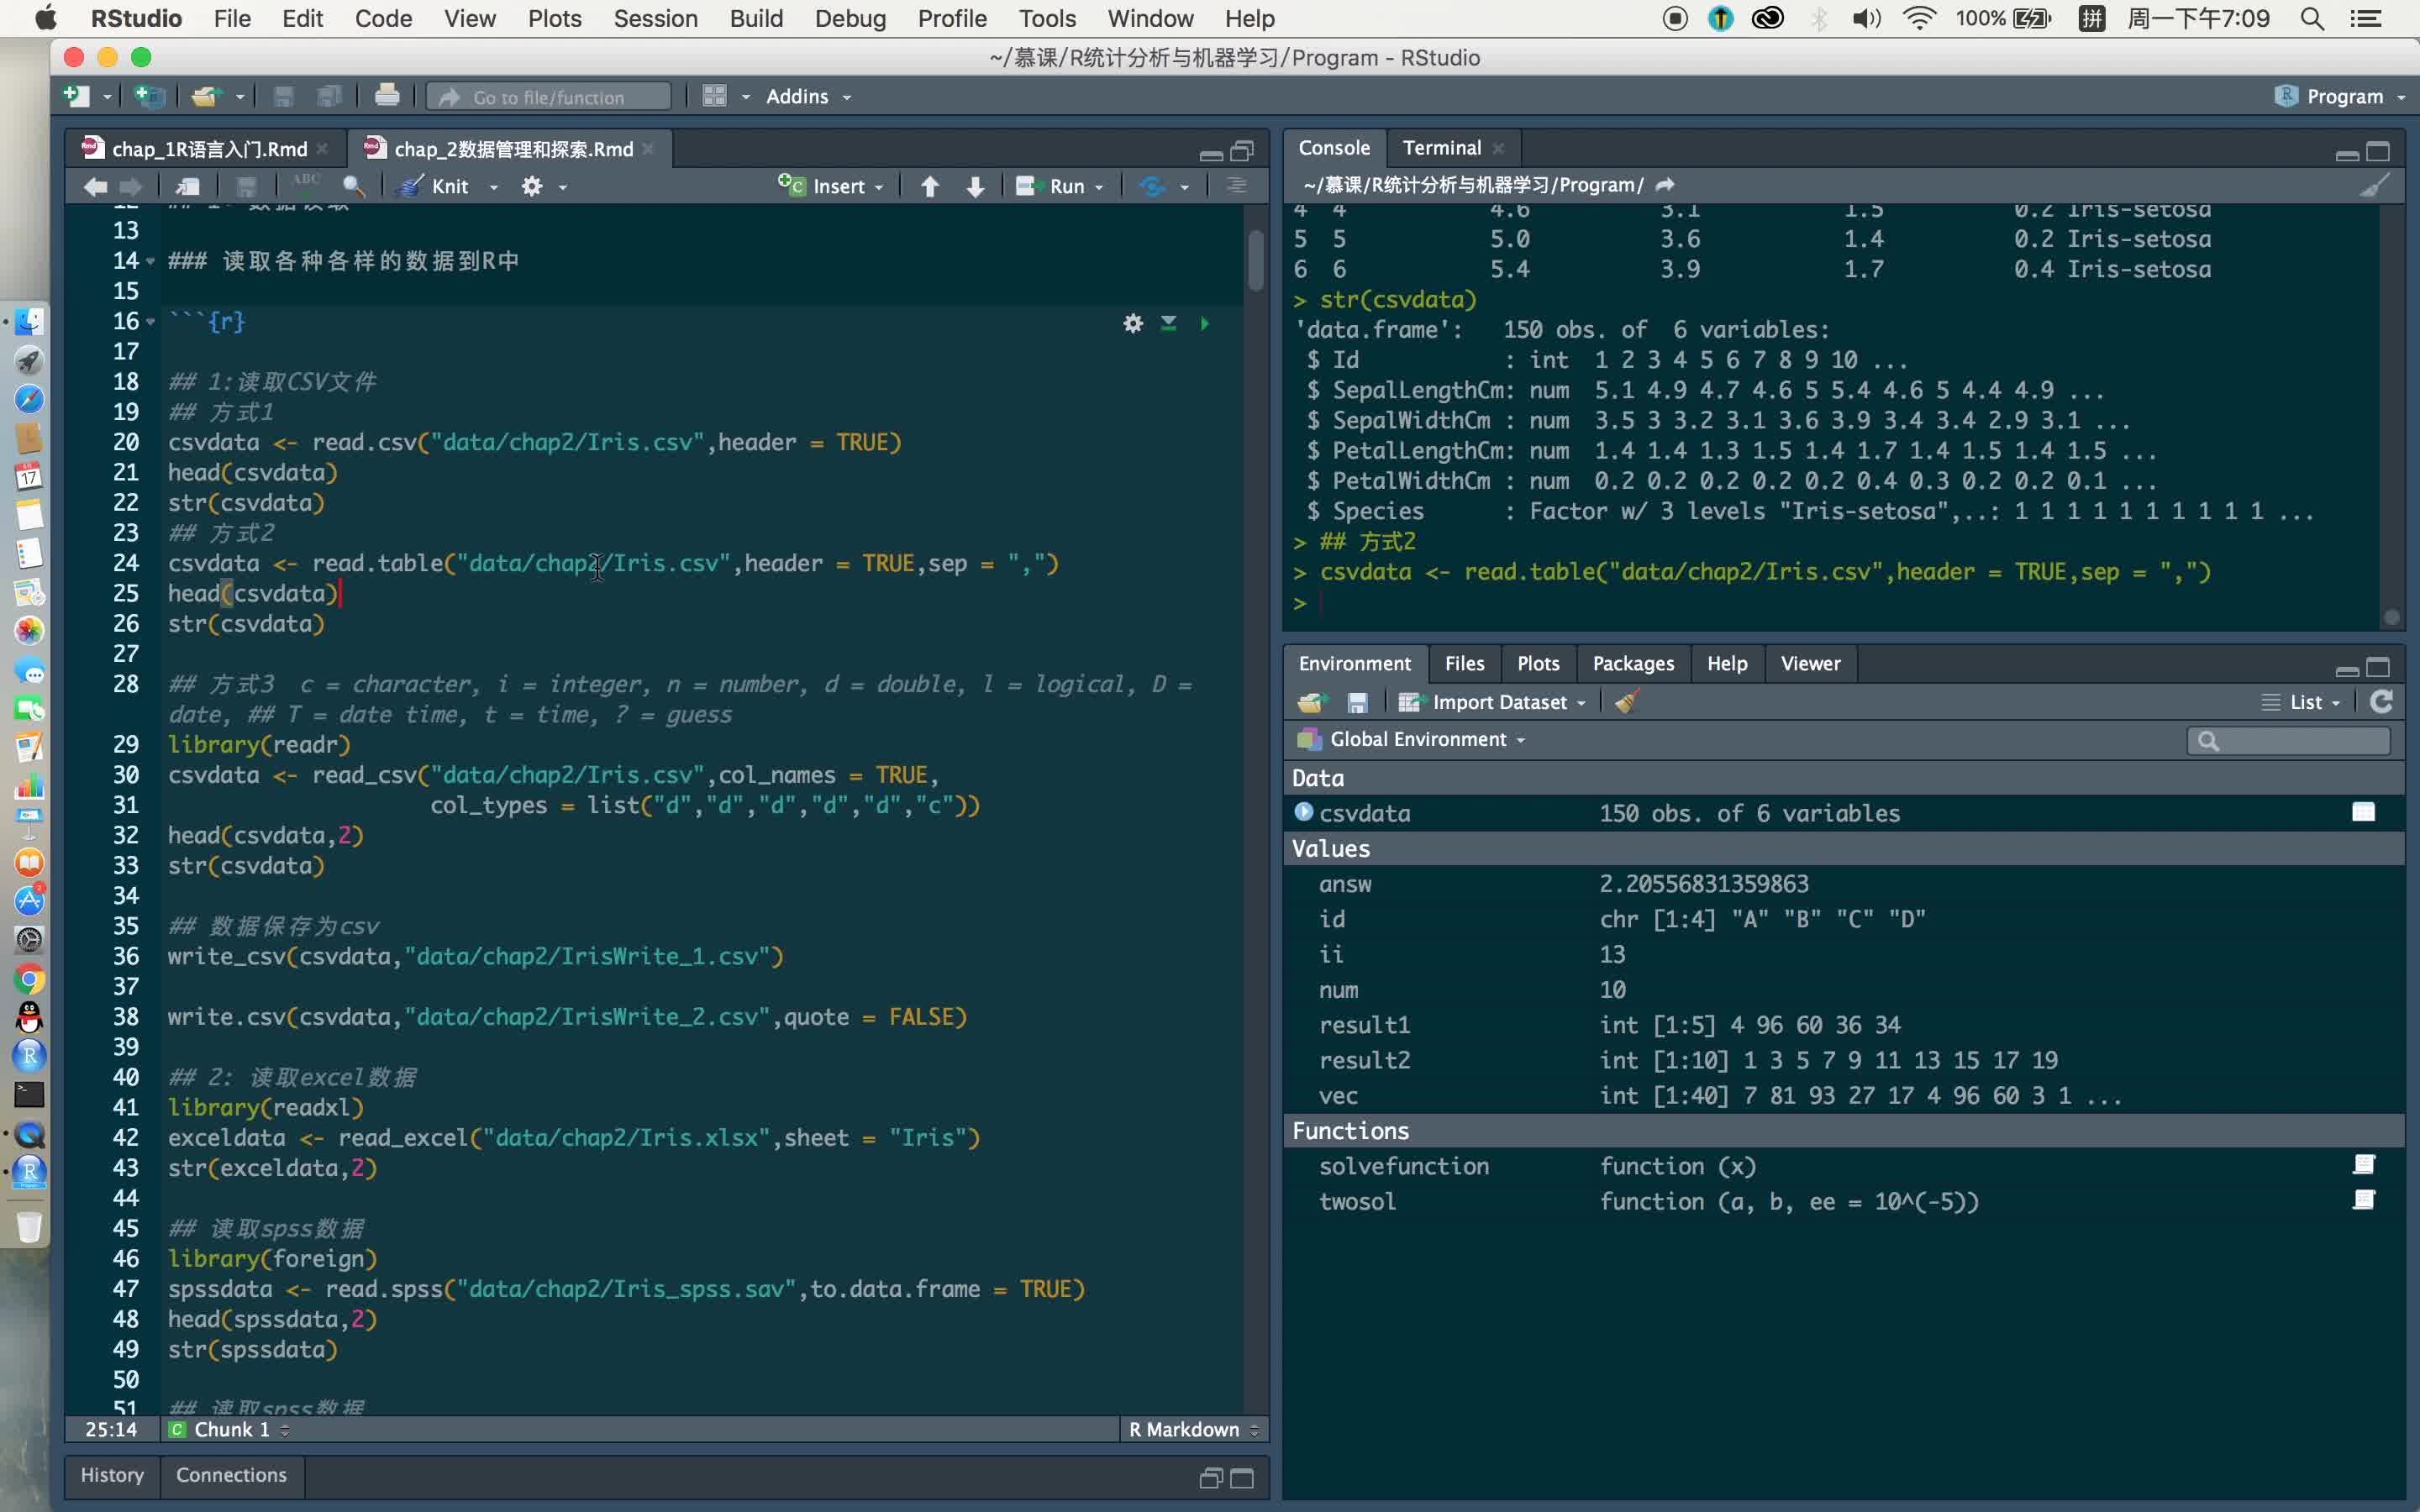
Task: Click the Print current file icon
Action: [387, 96]
